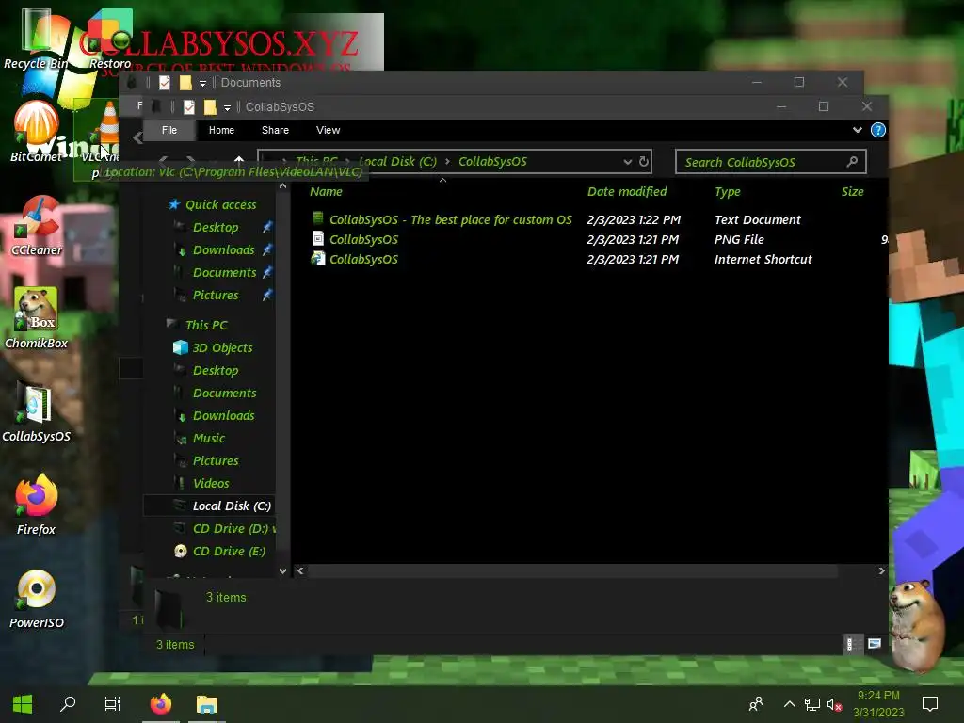Open Videos under This PC
The image size is (964, 723).
click(x=210, y=483)
